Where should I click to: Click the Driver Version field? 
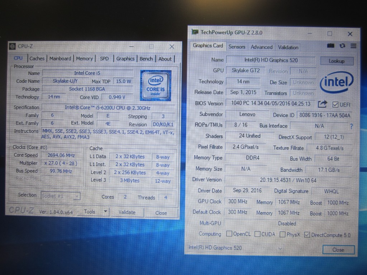pos(288,180)
